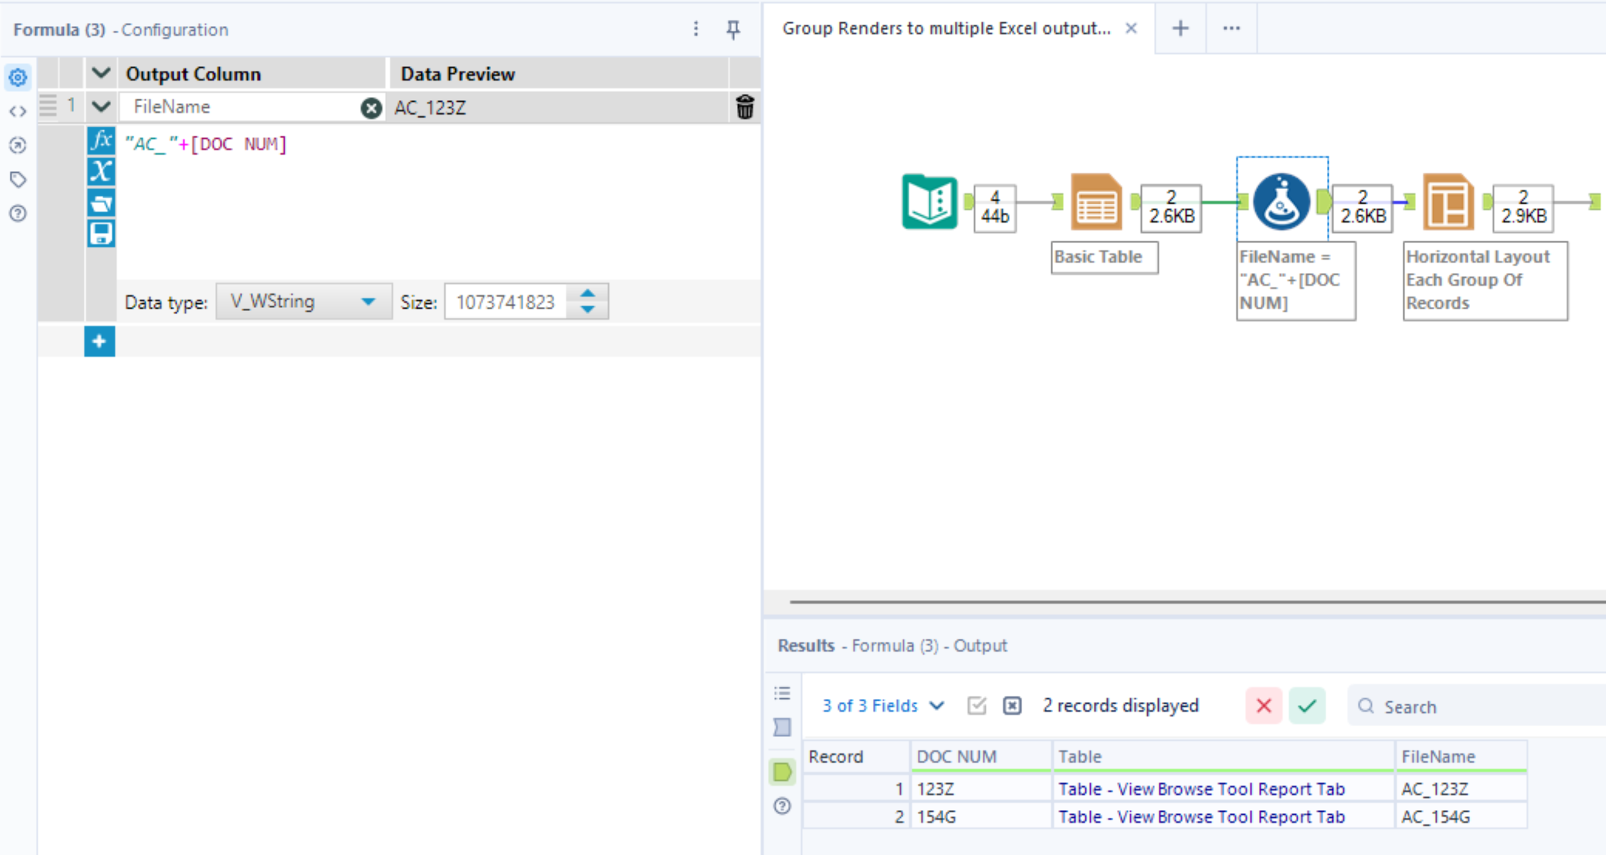Collapse the FileName expression row chevron

tap(101, 107)
